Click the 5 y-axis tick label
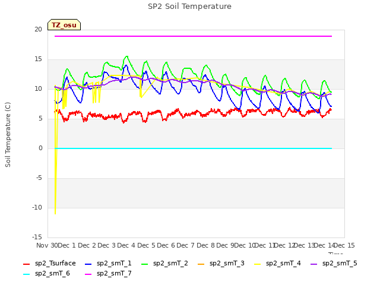380x285 pixels. click(40, 119)
